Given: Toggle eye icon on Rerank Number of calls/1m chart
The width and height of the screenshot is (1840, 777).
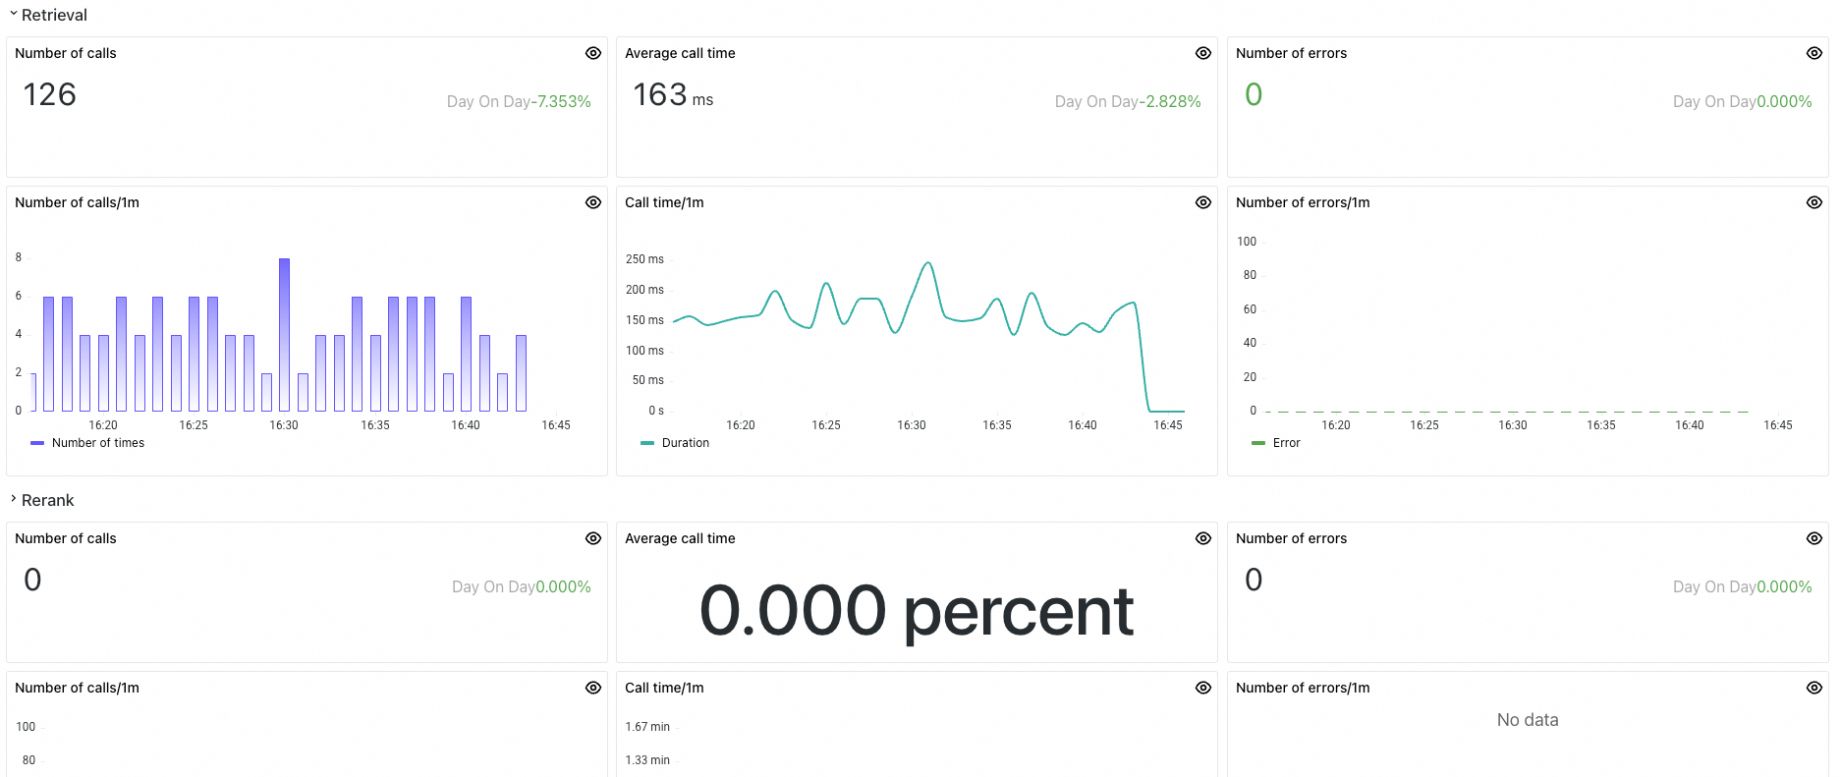Looking at the screenshot, I should pos(593,688).
